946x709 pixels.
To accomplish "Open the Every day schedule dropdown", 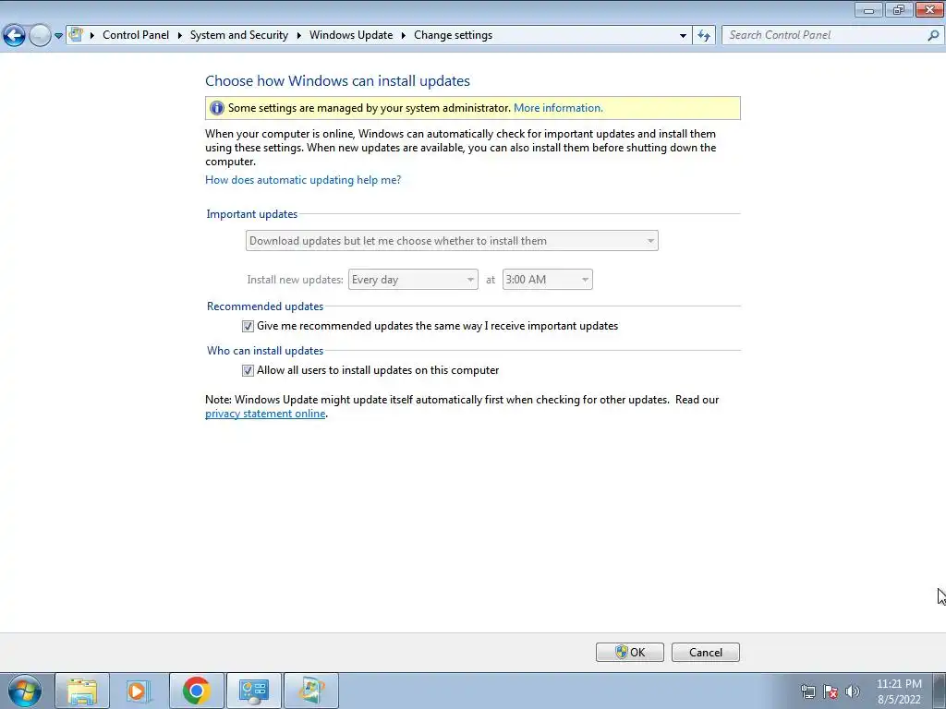I will 413,279.
